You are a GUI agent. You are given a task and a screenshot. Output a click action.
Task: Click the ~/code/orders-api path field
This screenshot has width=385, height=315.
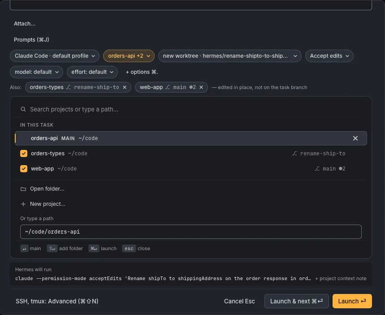(191, 232)
